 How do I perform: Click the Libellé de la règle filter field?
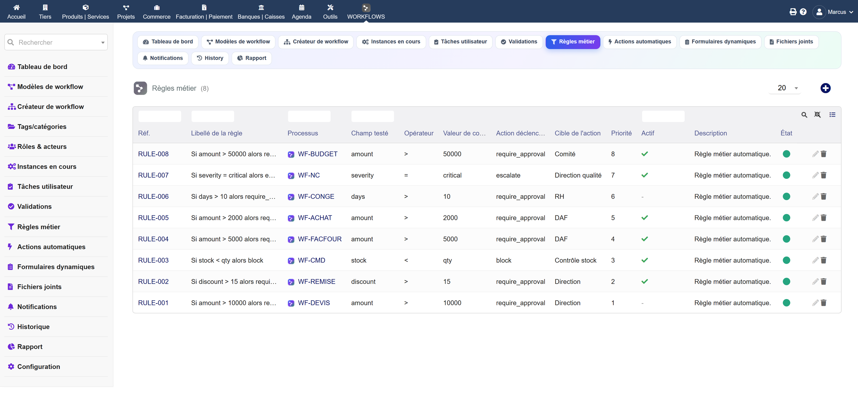212,116
